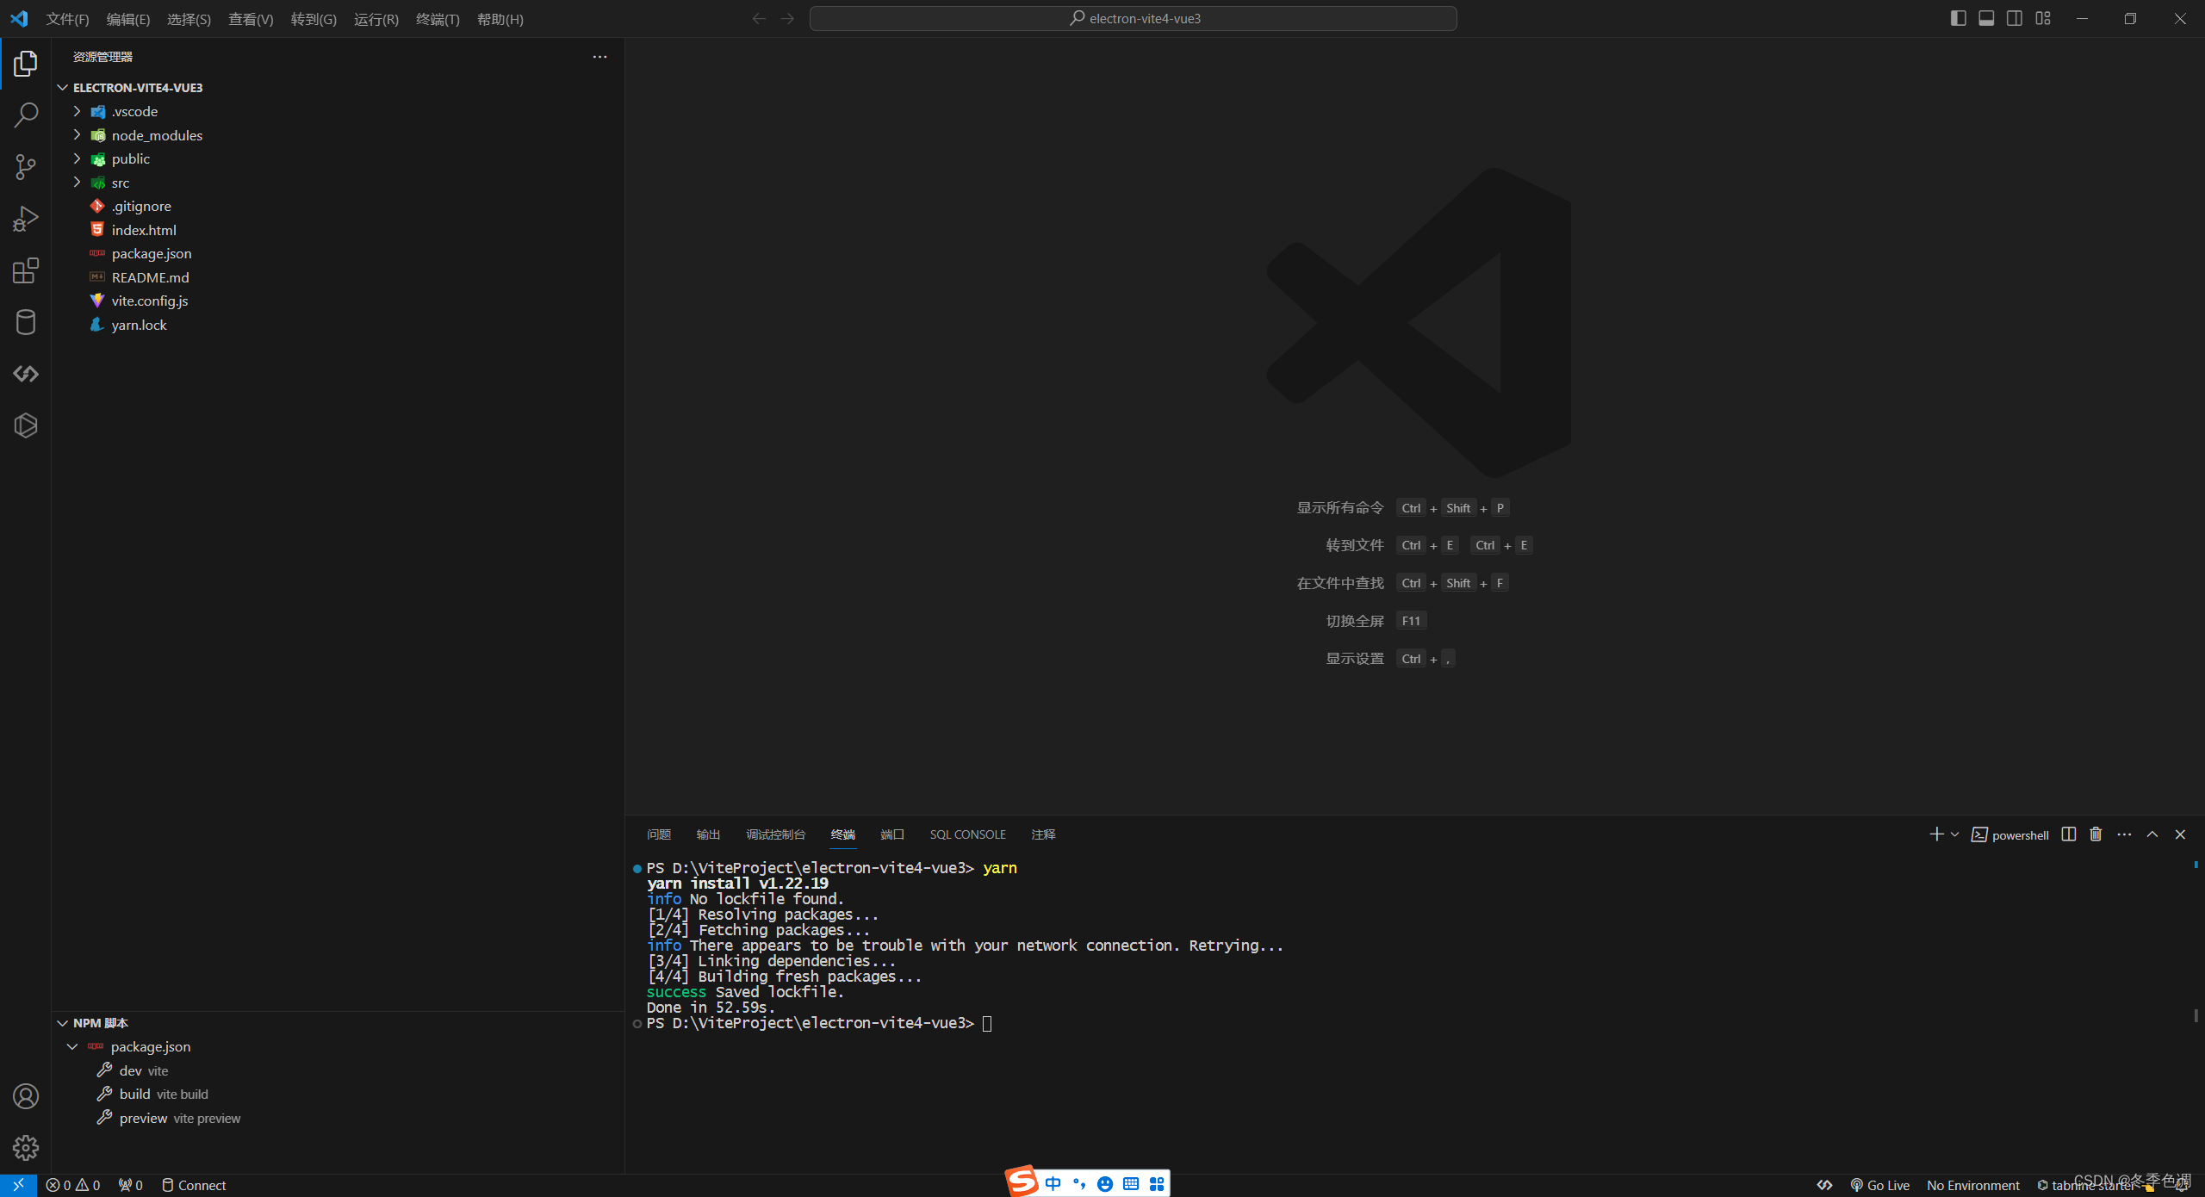Image resolution: width=2205 pixels, height=1197 pixels.
Task: Open the Source Control view
Action: (26, 167)
